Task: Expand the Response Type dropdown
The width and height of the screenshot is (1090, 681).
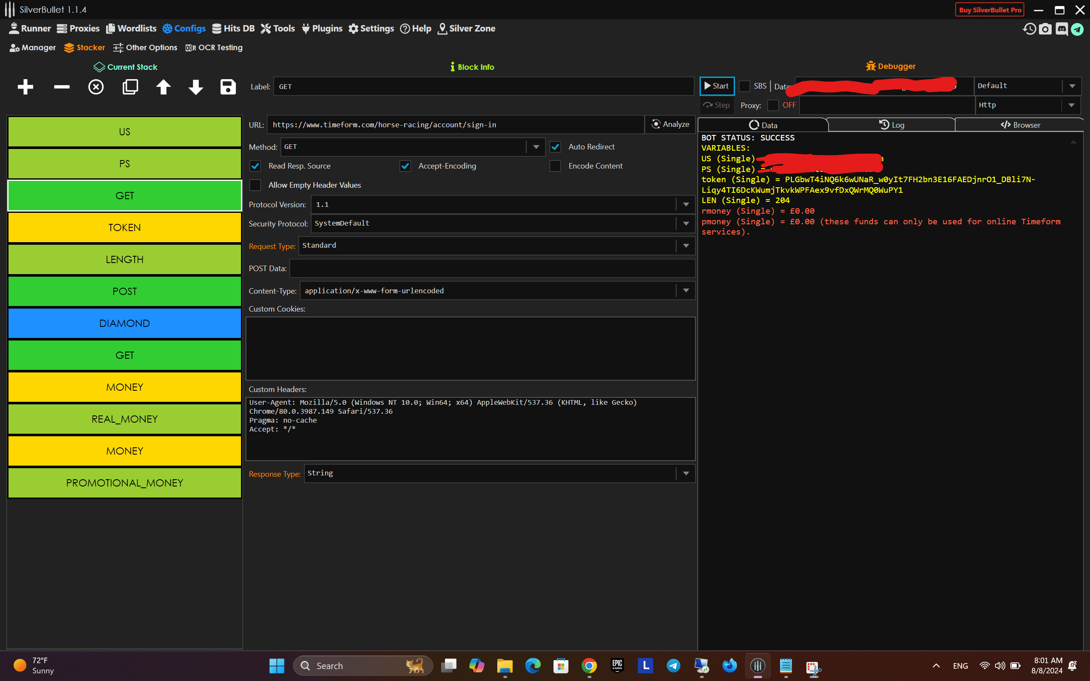Action: pyautogui.click(x=686, y=473)
